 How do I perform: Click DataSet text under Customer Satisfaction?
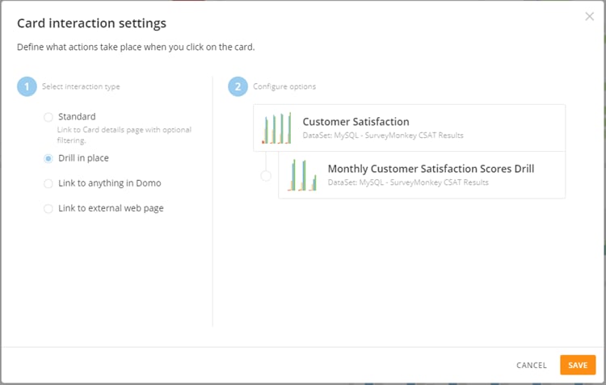(383, 136)
